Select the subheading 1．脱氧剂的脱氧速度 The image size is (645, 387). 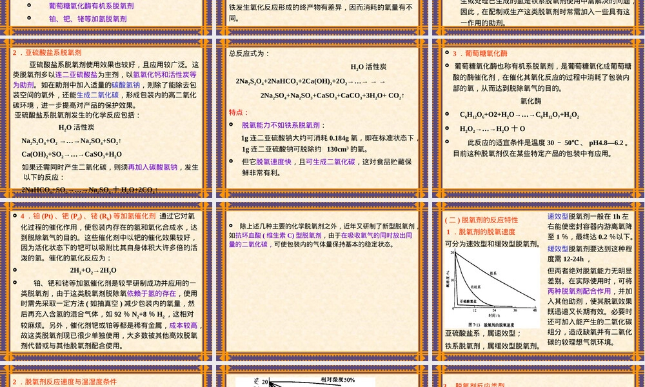click(481, 232)
